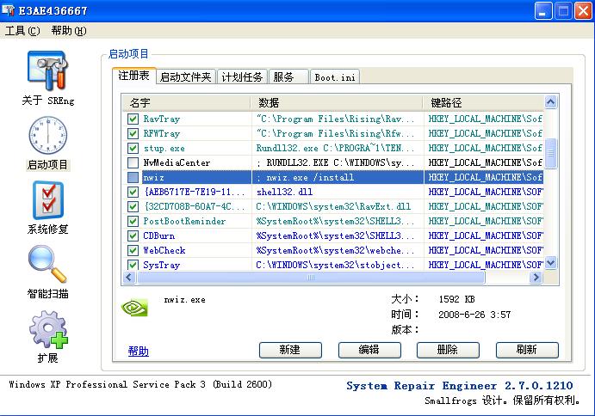Open the 系统修复 checklist icon
The height and width of the screenshot is (416, 595).
point(48,200)
